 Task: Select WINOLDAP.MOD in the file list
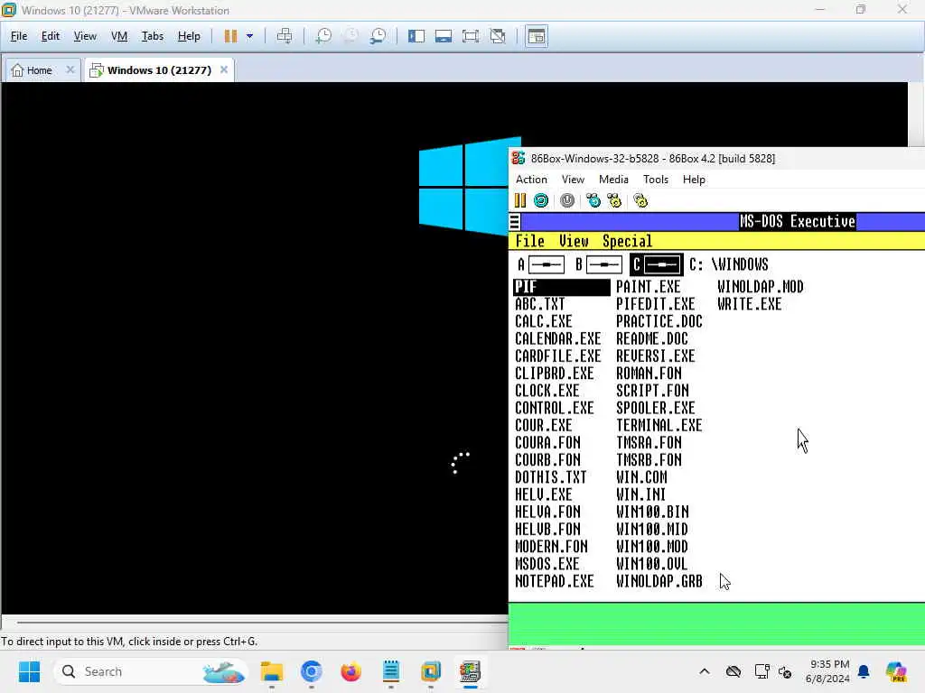760,287
